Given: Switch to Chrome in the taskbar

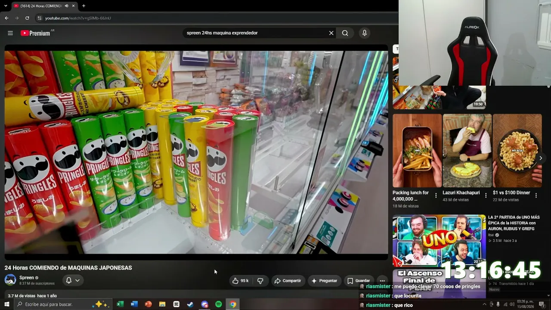Looking at the screenshot, I should tap(233, 304).
